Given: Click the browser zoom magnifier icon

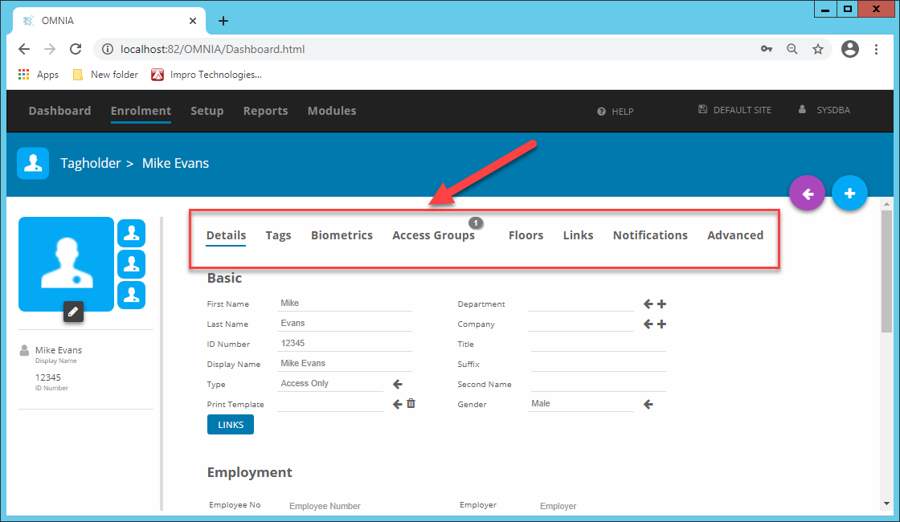Looking at the screenshot, I should pyautogui.click(x=792, y=49).
